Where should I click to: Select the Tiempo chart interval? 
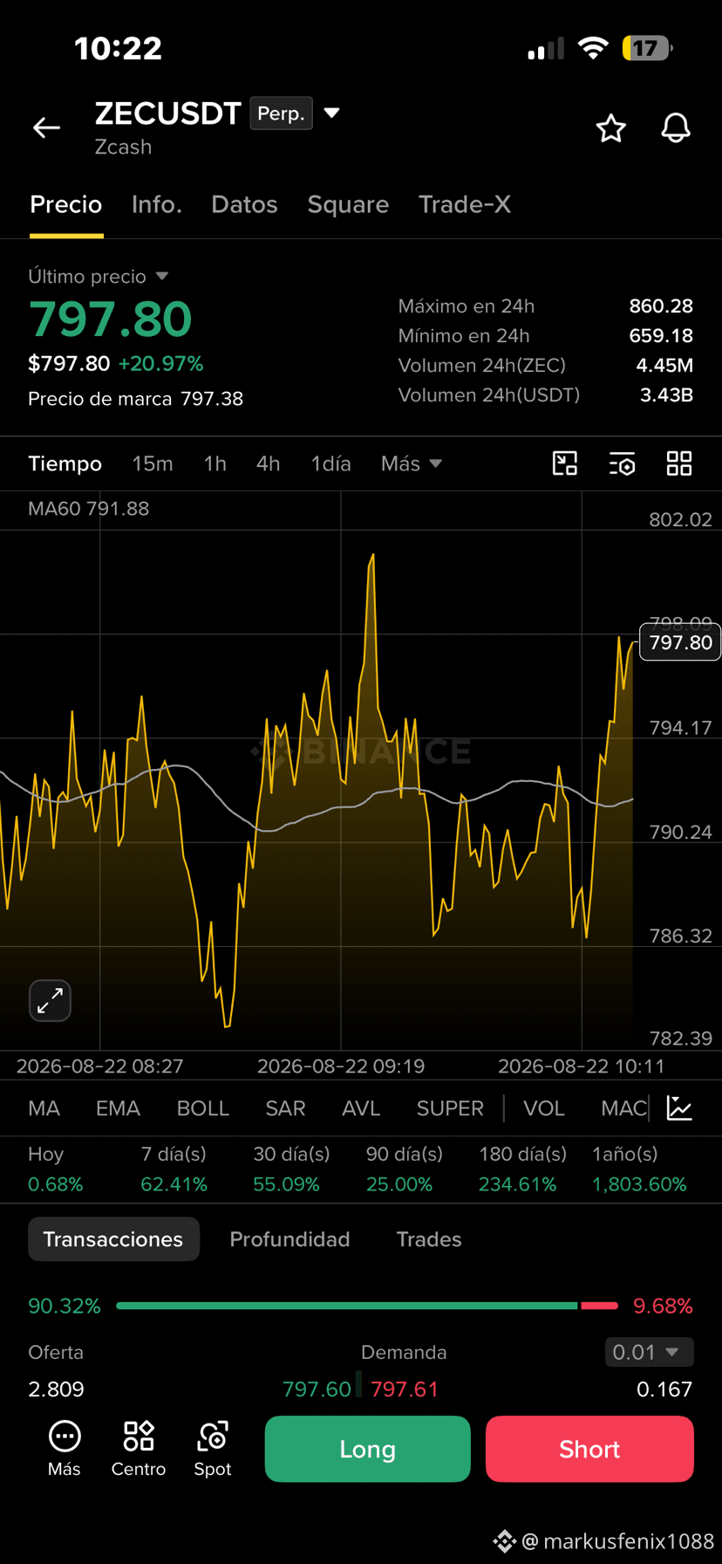(65, 463)
